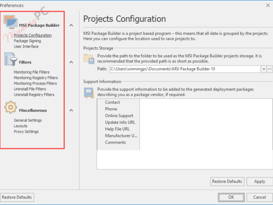
Task: Select the Online Support row
Action: 118,116
